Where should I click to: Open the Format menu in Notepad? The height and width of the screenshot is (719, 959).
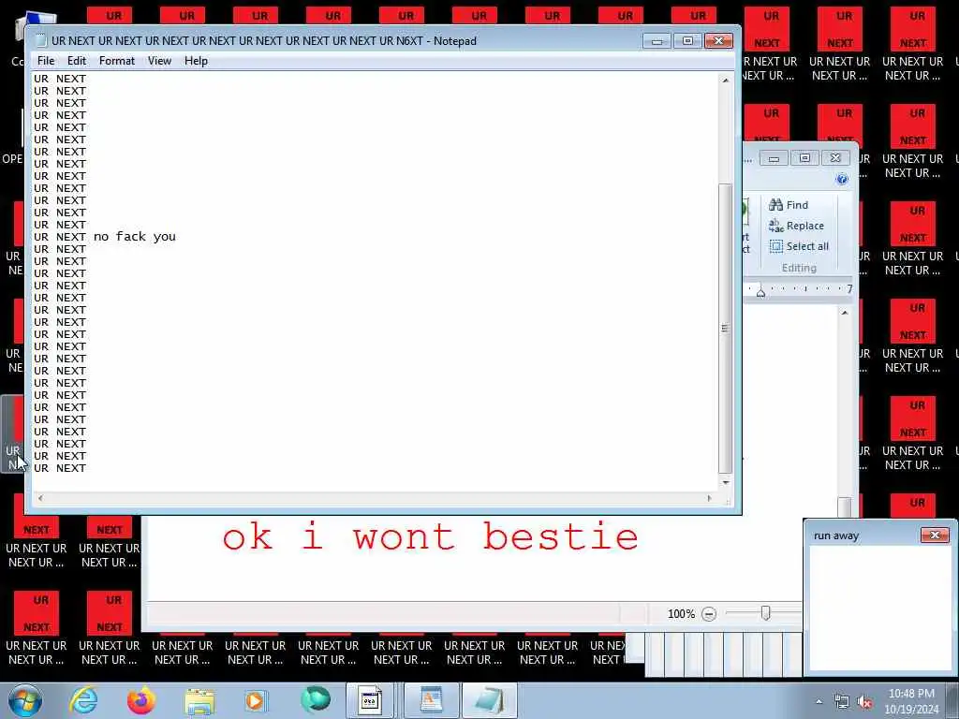click(117, 61)
